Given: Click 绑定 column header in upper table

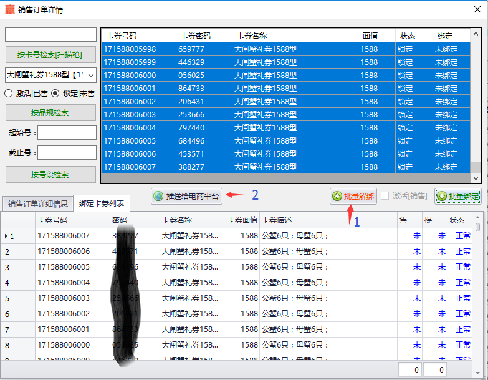Looking at the screenshot, I should [451, 36].
